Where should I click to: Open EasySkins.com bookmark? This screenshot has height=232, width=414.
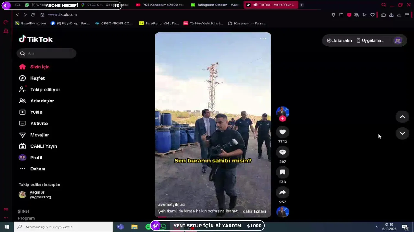point(31,23)
